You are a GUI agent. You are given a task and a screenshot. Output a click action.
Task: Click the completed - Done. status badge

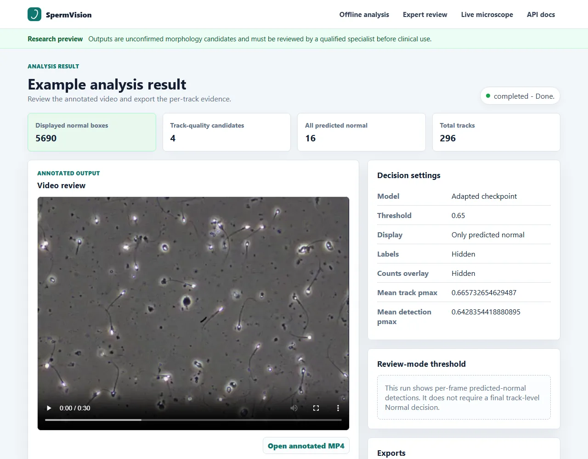click(520, 96)
